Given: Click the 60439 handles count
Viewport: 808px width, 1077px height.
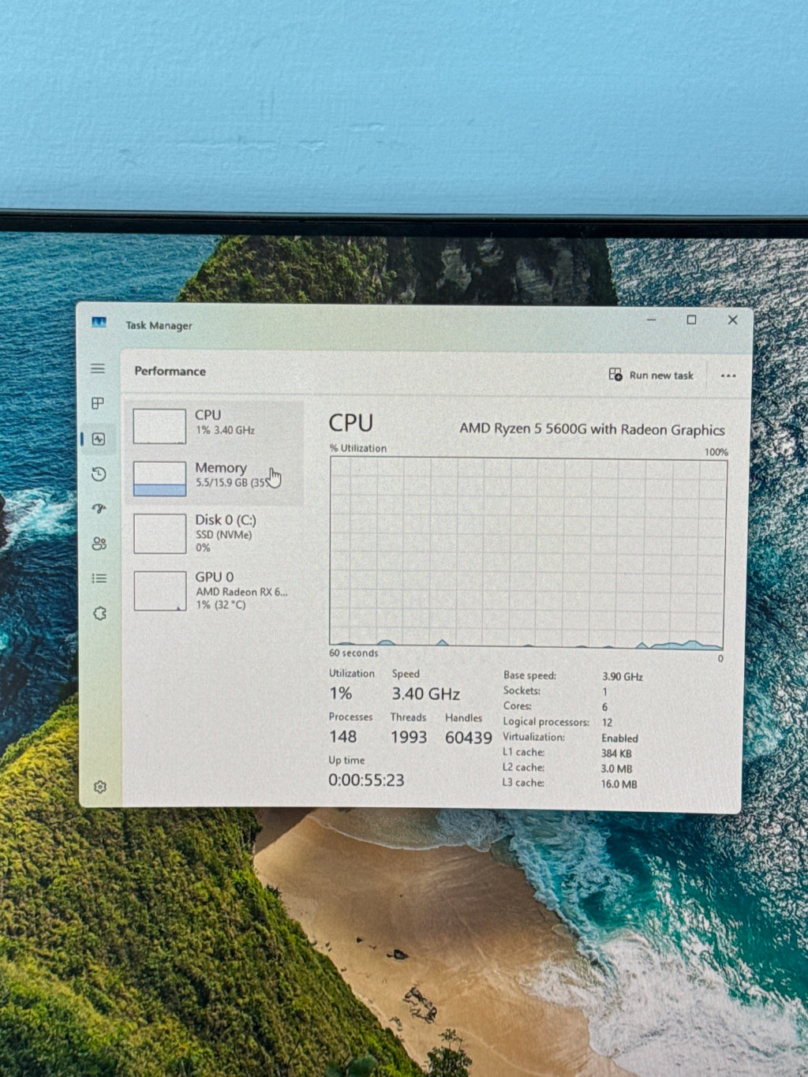Looking at the screenshot, I should pyautogui.click(x=469, y=738).
